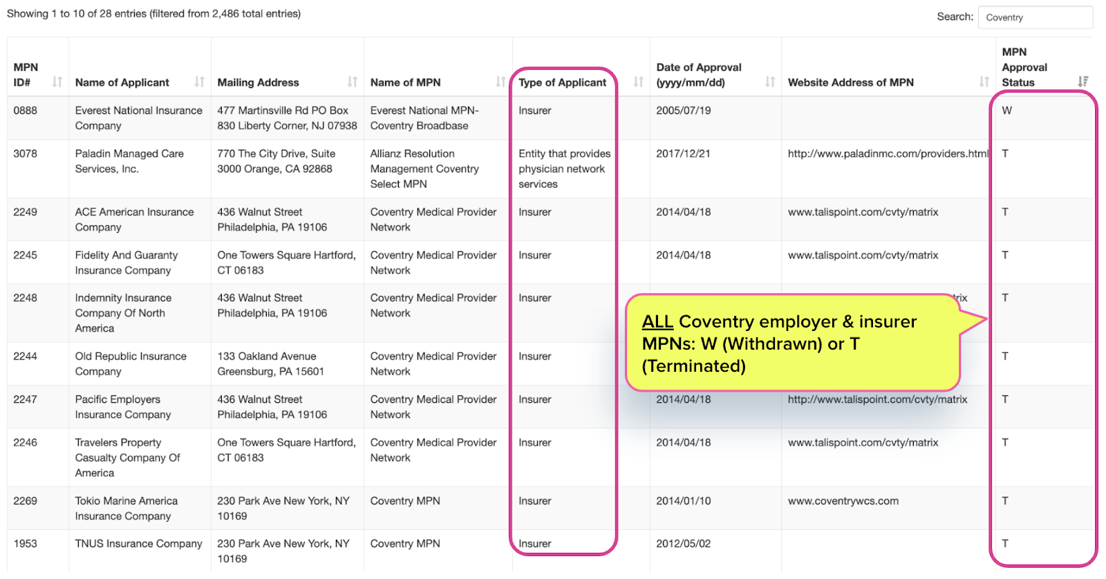Sort by Type of Applicant

(639, 82)
